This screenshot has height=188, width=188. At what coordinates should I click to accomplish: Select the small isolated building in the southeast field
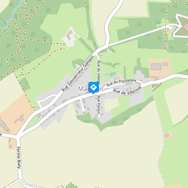167,136
